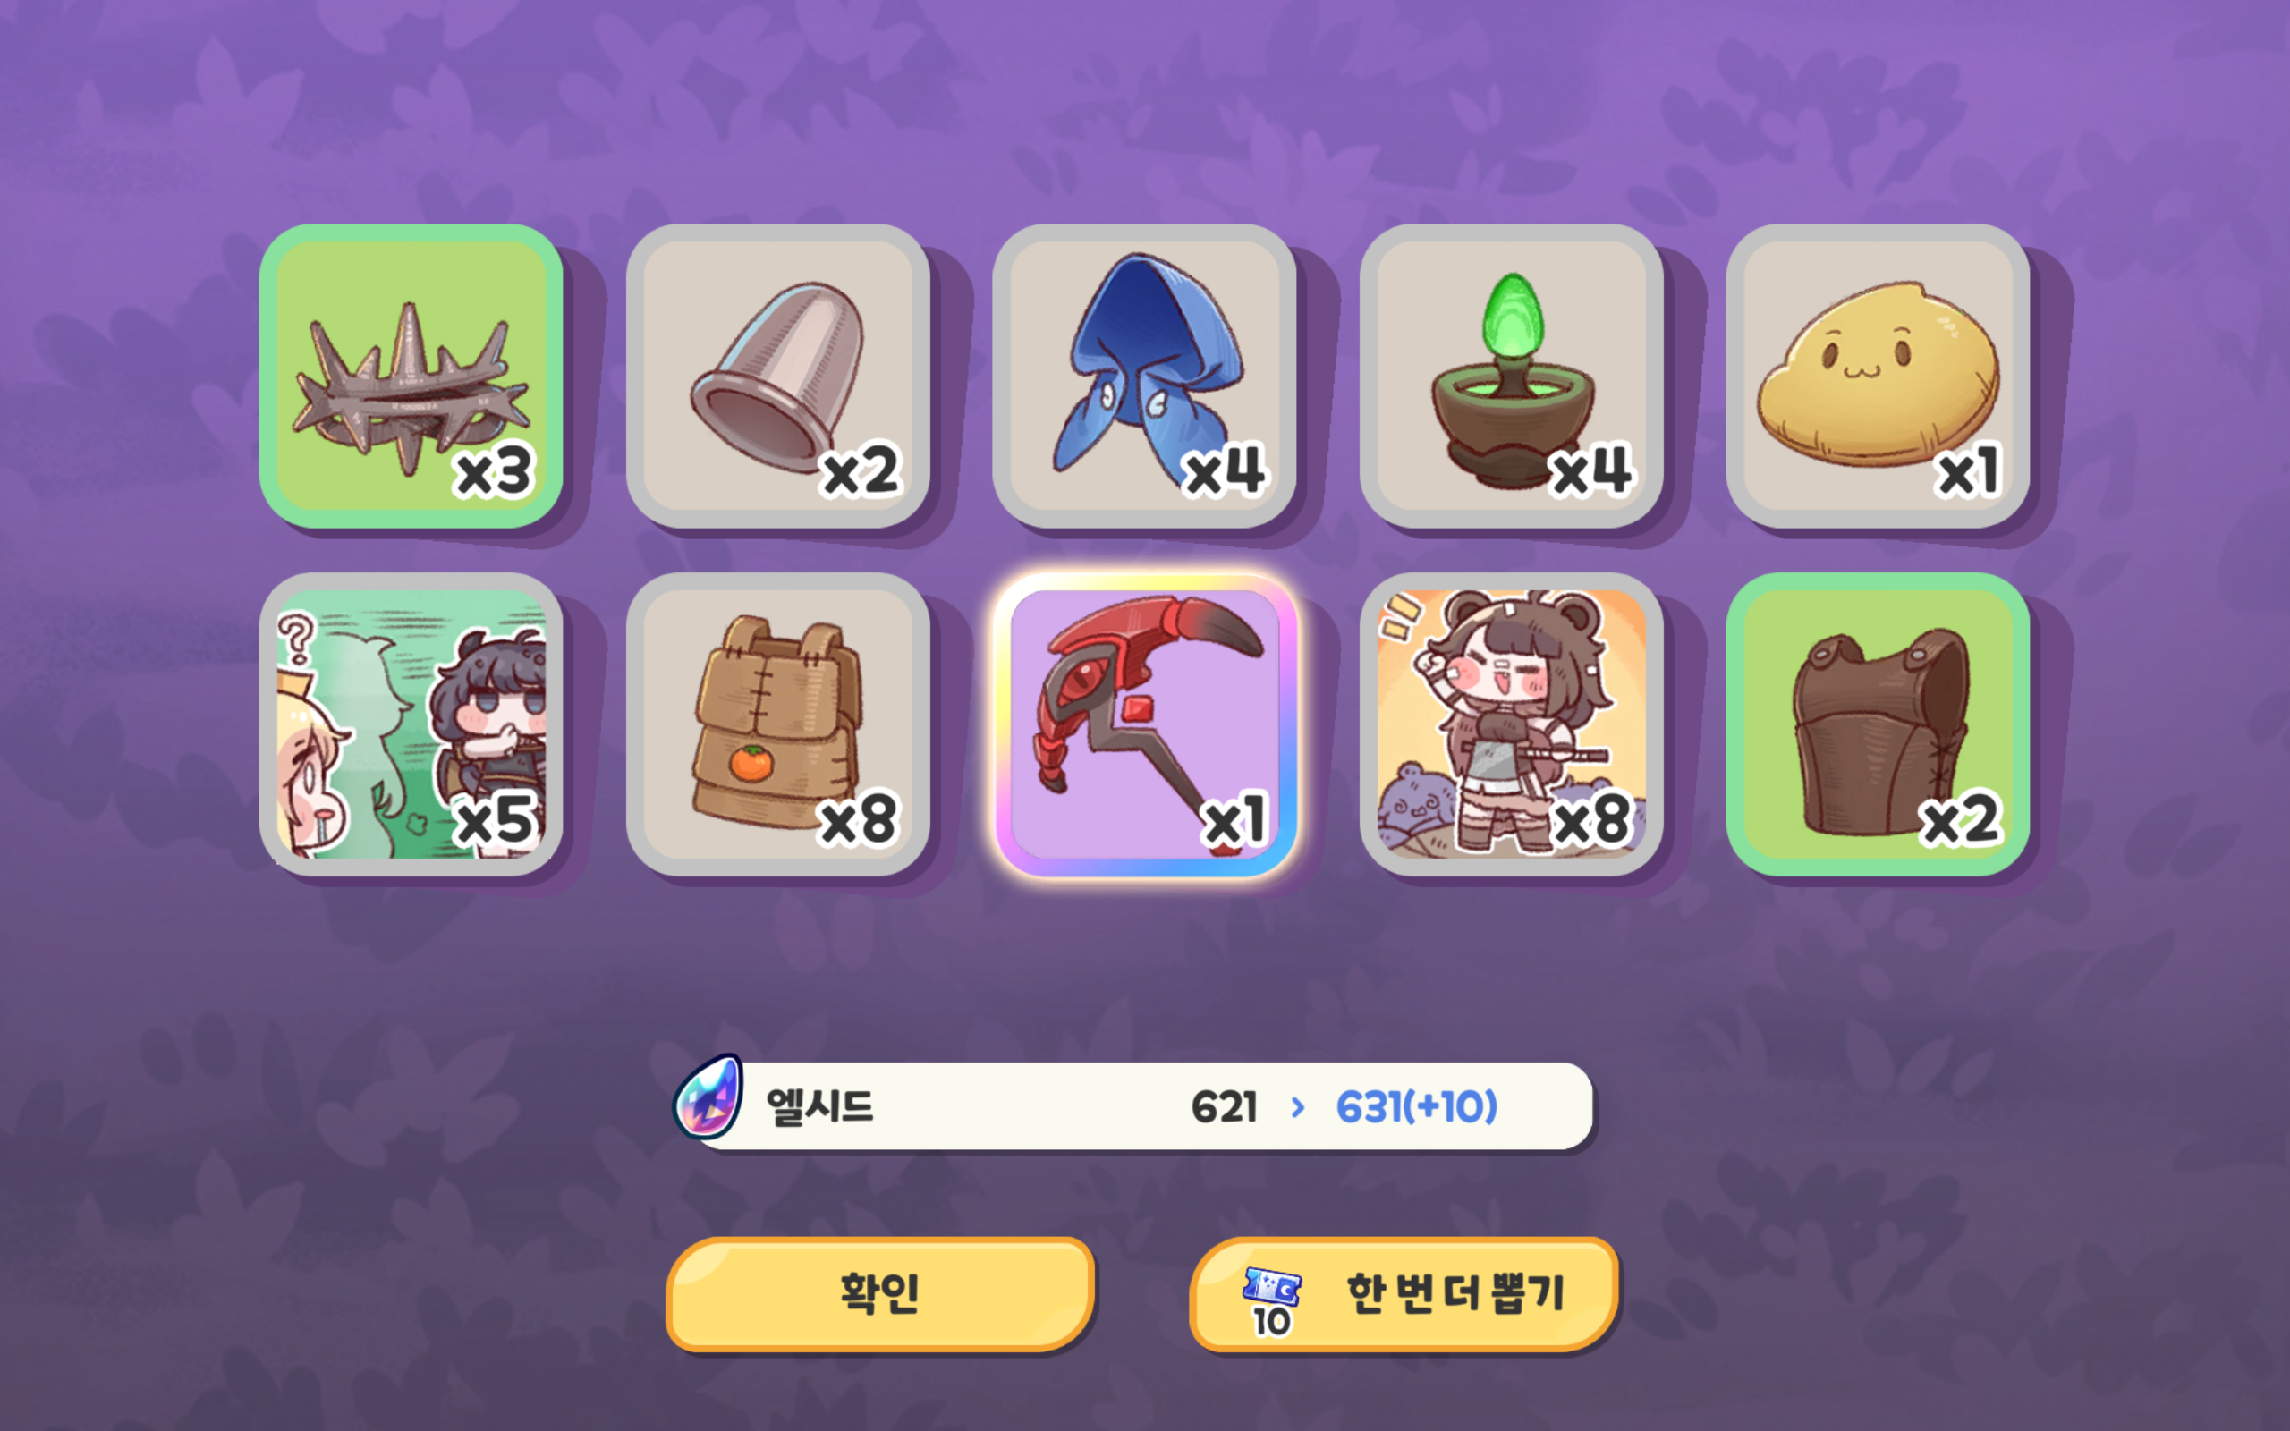Select the metal thimble cup item
The width and height of the screenshot is (2290, 1431).
tap(778, 376)
